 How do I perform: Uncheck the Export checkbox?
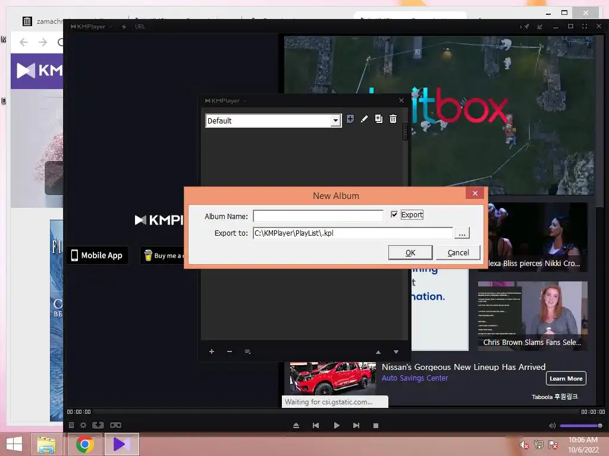pyautogui.click(x=394, y=214)
